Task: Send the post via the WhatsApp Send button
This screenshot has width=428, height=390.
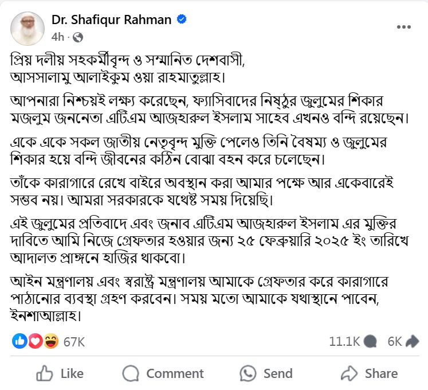Action: click(x=266, y=373)
